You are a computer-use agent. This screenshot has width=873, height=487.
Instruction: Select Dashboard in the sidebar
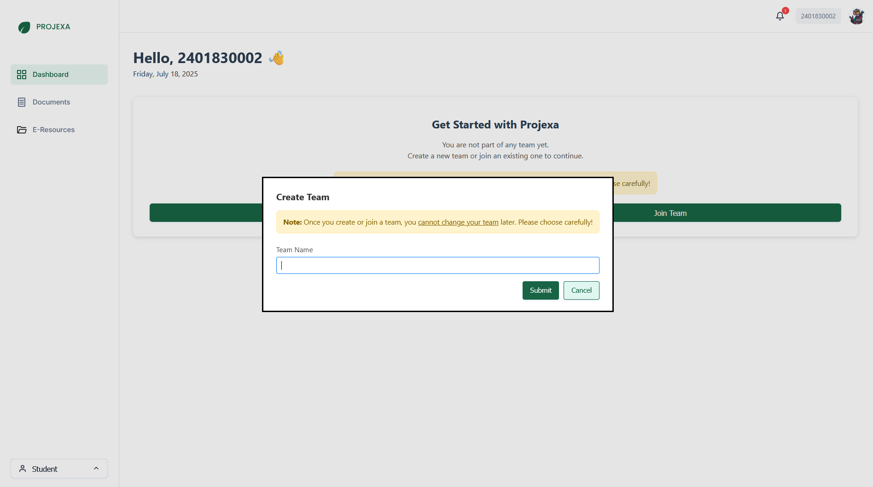click(x=51, y=74)
